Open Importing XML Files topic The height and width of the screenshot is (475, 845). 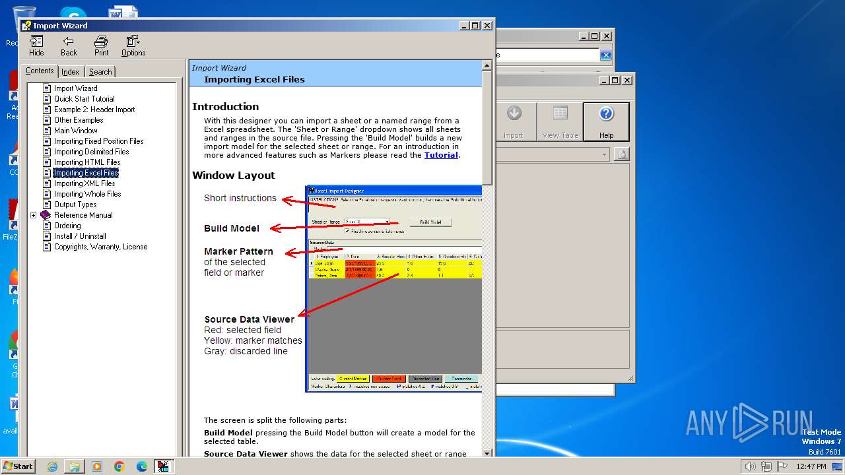click(84, 183)
